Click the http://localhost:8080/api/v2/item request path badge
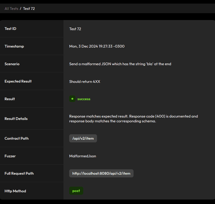 click(x=101, y=173)
